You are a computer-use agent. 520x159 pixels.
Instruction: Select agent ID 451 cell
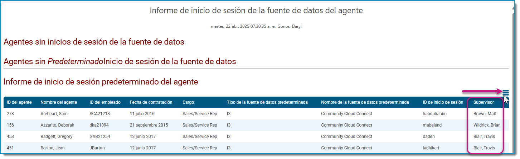pos(10,148)
